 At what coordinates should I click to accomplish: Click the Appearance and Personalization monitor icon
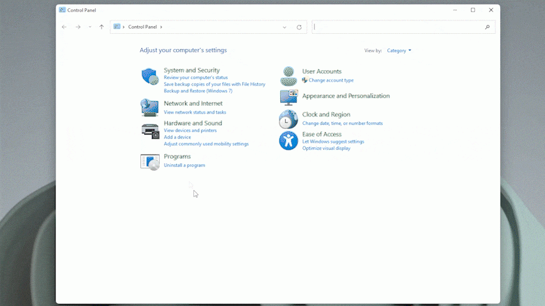coord(289,98)
